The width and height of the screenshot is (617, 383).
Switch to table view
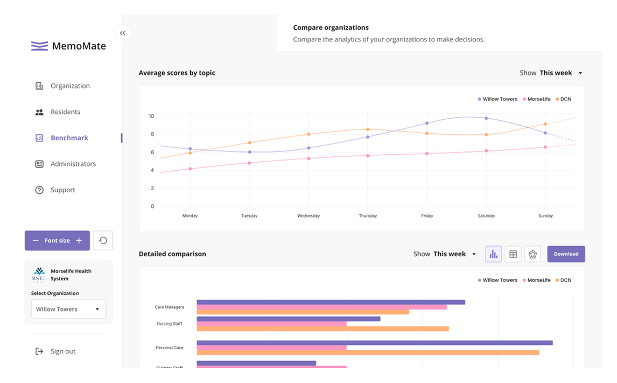point(513,254)
